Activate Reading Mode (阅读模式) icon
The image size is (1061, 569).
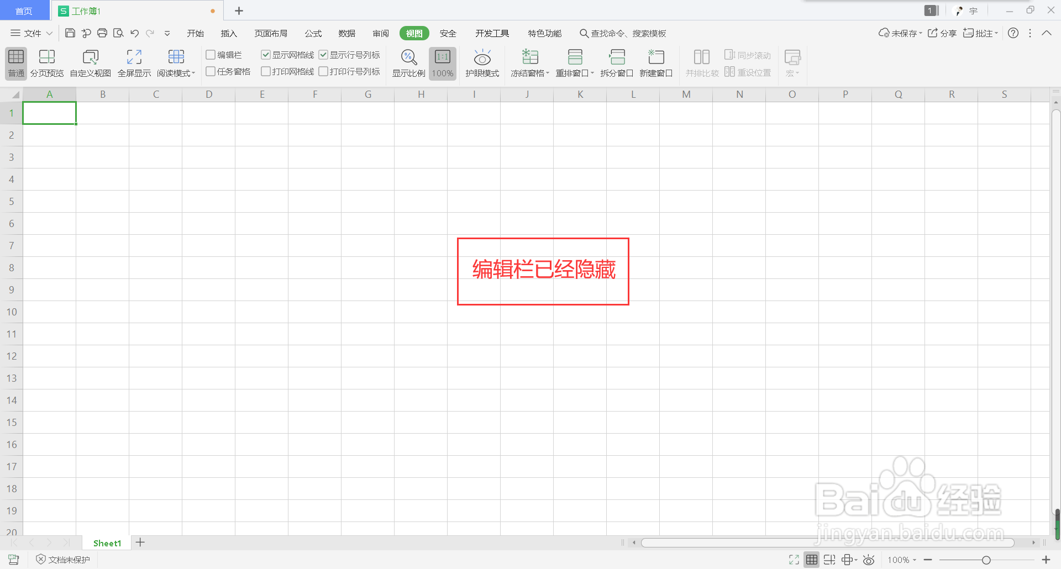coord(176,57)
